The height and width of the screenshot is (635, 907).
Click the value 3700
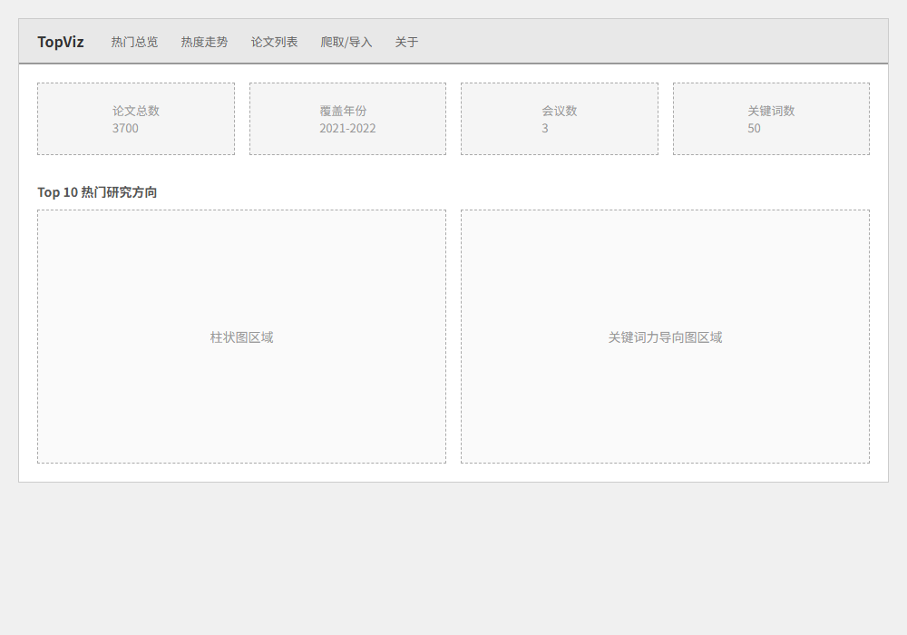[x=125, y=128]
